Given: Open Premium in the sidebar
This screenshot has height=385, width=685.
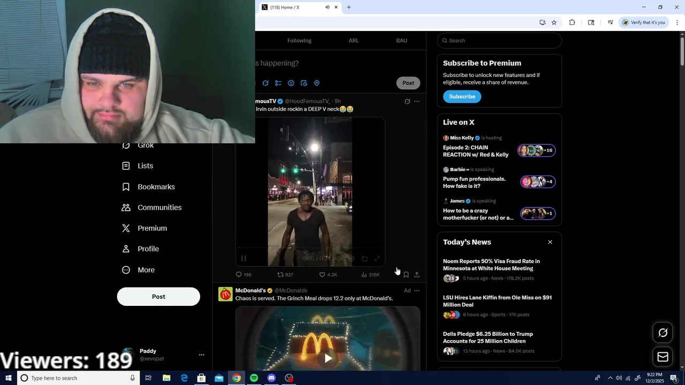Looking at the screenshot, I should [144, 228].
